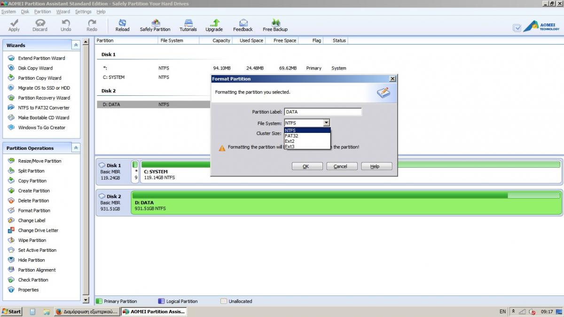Confirm formatting with the OK button
This screenshot has width=564, height=317.
pyautogui.click(x=307, y=166)
